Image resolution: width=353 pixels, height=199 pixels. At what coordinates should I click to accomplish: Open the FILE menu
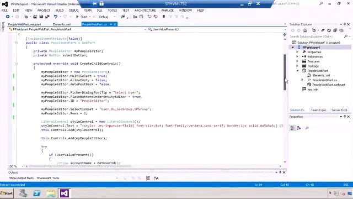pyautogui.click(x=4, y=11)
